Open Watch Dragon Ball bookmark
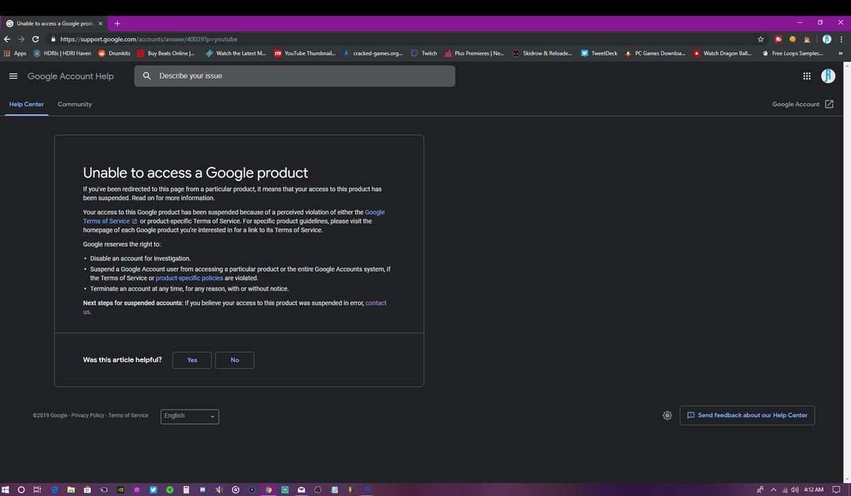The width and height of the screenshot is (851, 496). (723, 53)
